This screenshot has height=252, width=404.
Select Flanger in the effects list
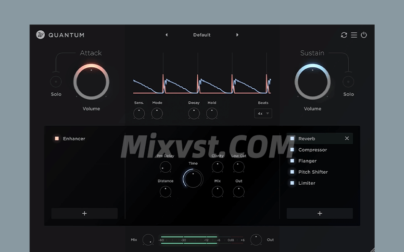click(307, 161)
